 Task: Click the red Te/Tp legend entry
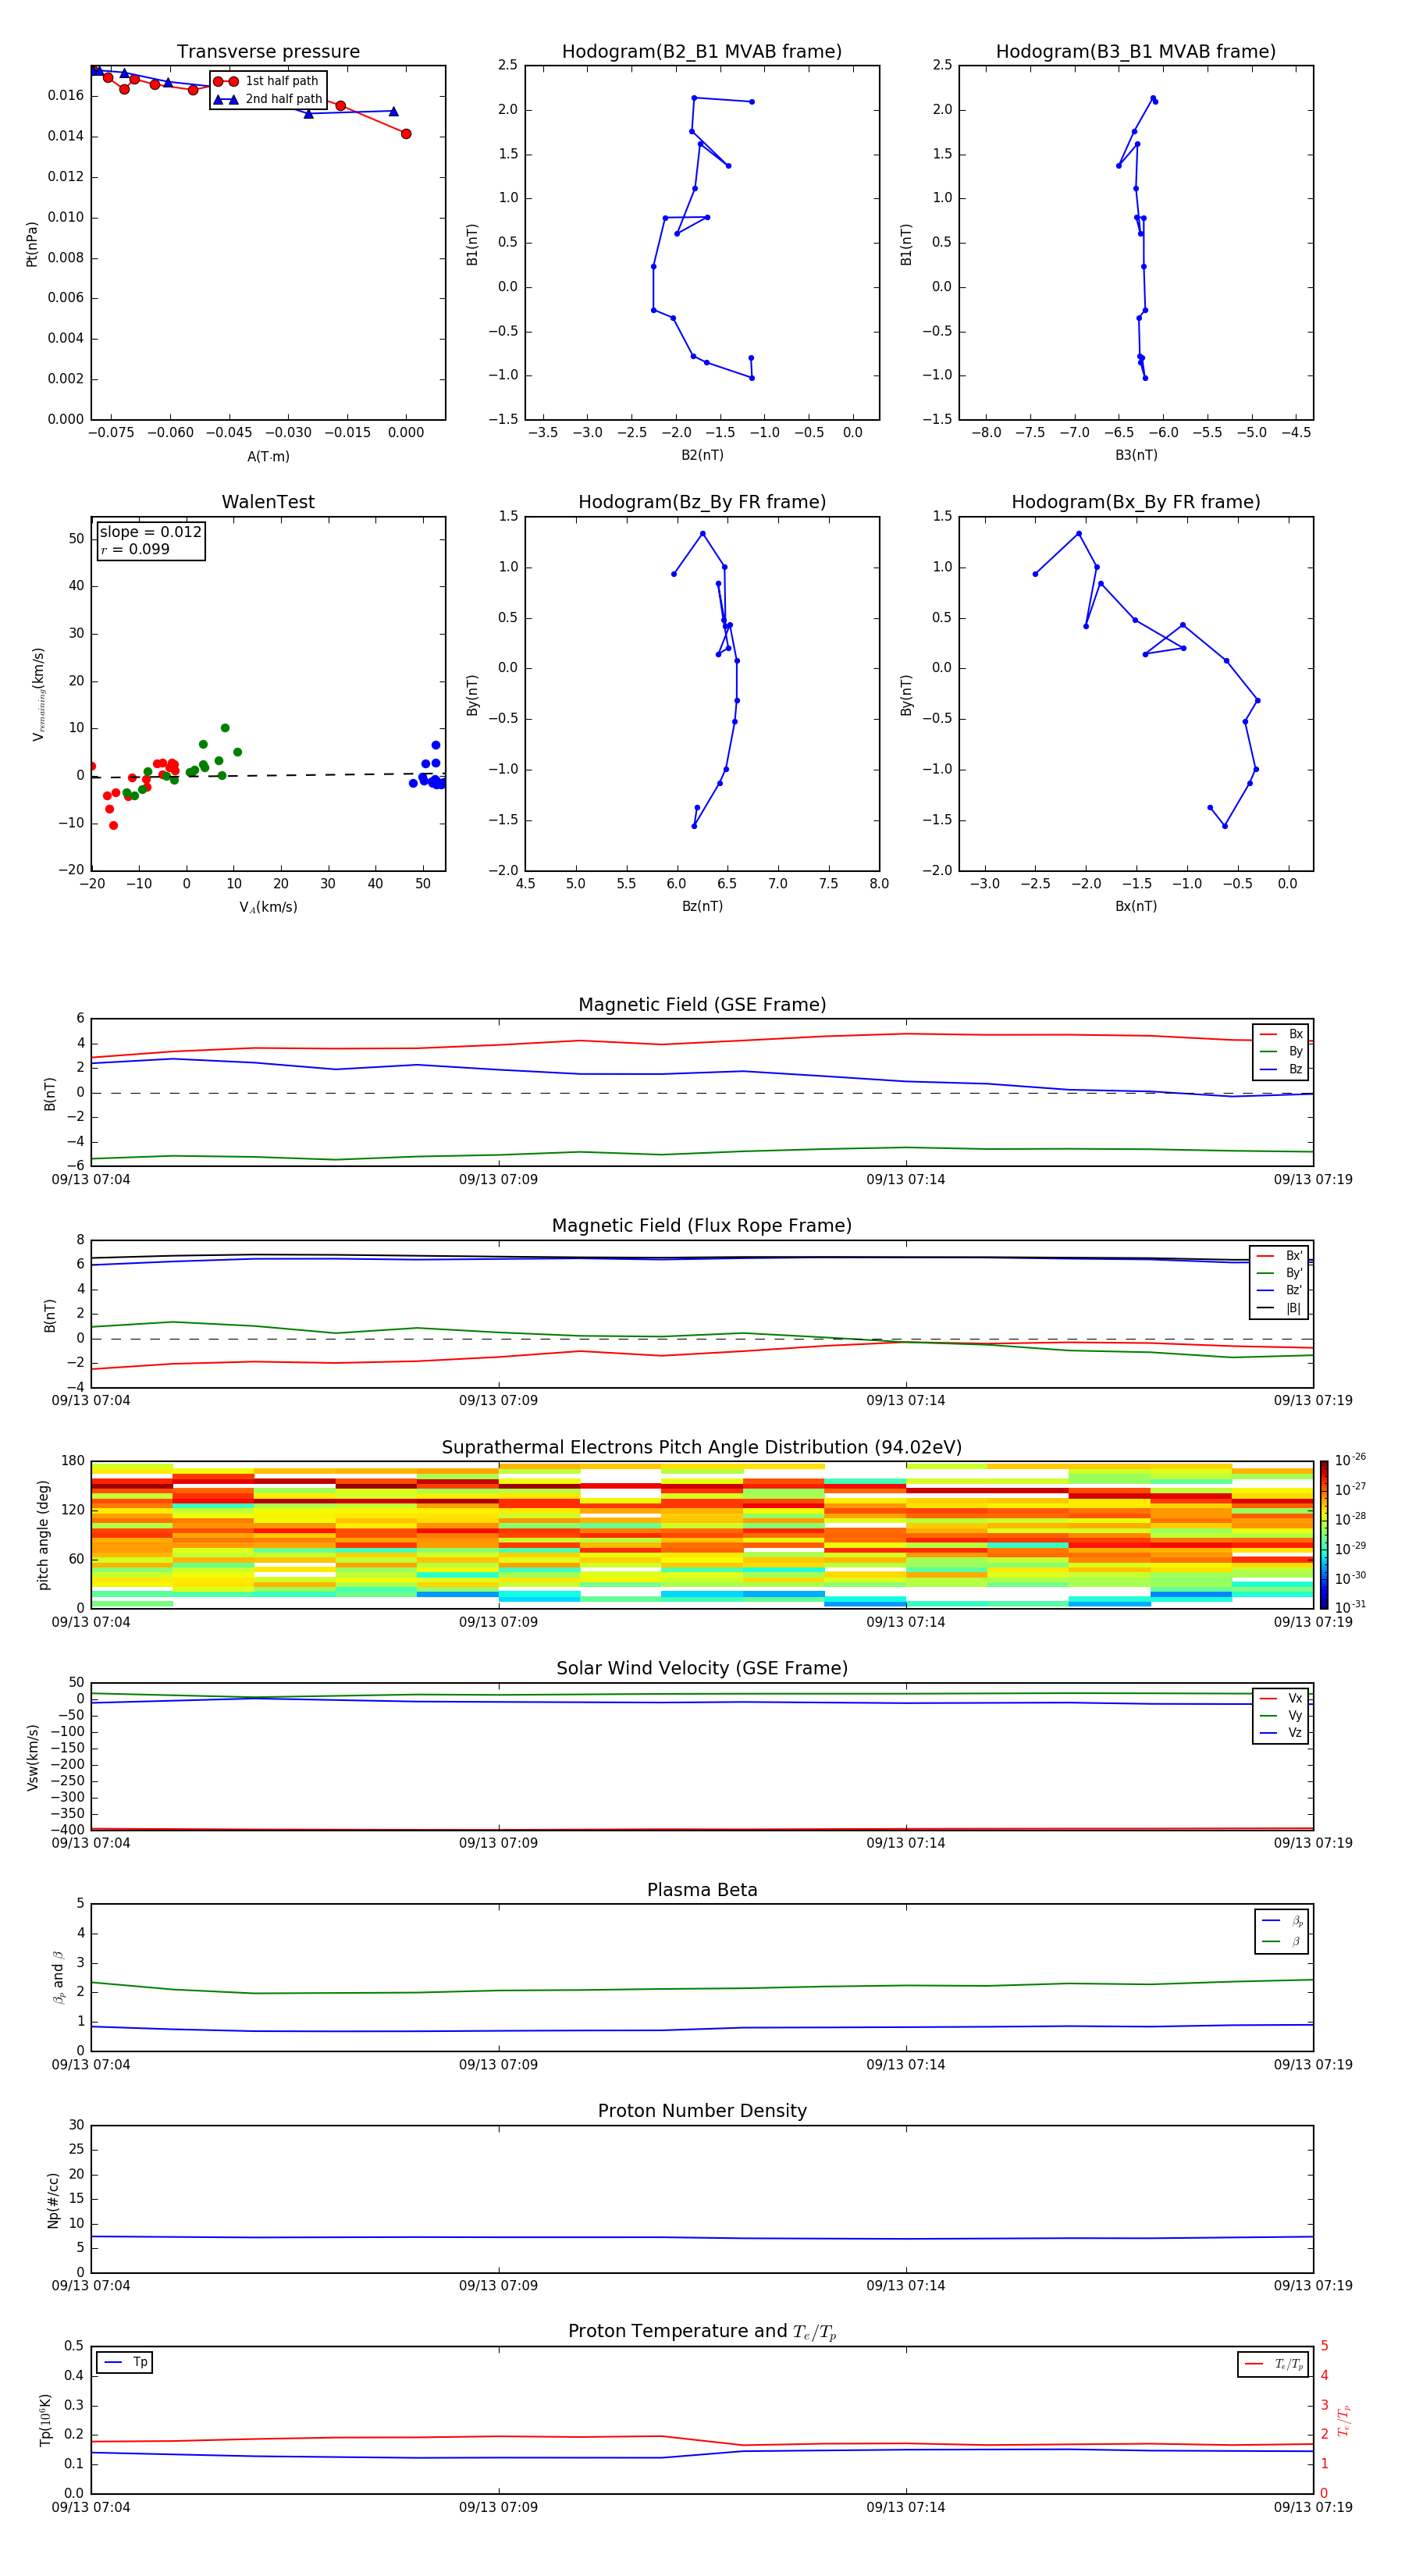[1274, 2364]
